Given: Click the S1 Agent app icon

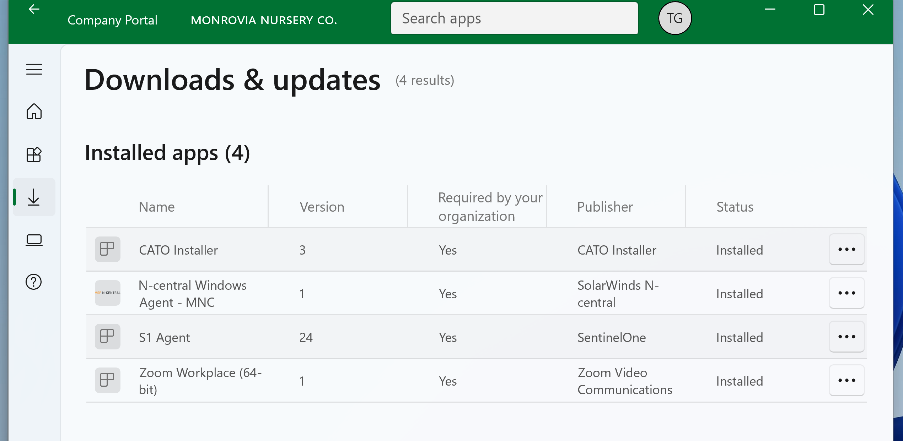Looking at the screenshot, I should (107, 337).
